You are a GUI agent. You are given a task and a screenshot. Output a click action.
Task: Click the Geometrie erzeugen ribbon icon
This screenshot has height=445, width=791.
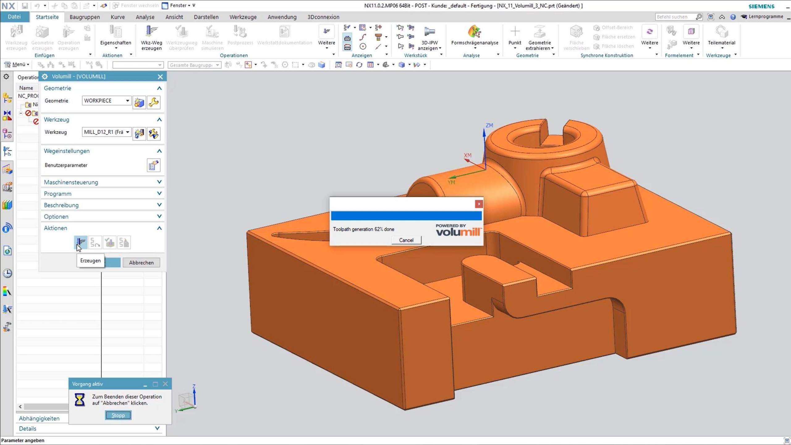[42, 38]
